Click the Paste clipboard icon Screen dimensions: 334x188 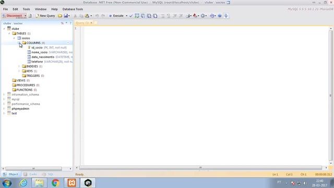[87, 16]
